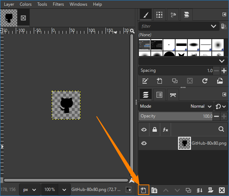Raise the layer one step
This screenshot has height=196, width=229.
pos(166,190)
